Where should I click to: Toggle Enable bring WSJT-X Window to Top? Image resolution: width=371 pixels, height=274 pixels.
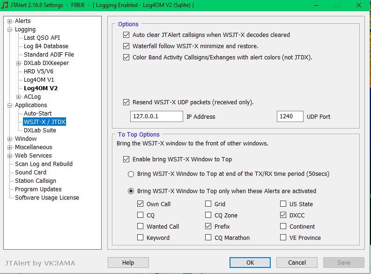coord(126,159)
